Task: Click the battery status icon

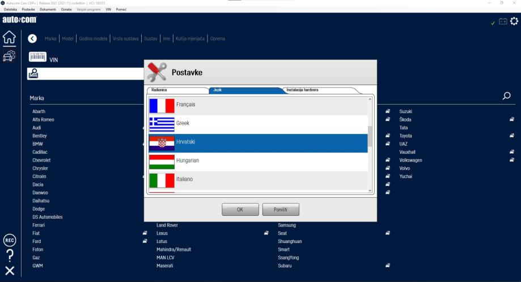Action: (x=503, y=21)
